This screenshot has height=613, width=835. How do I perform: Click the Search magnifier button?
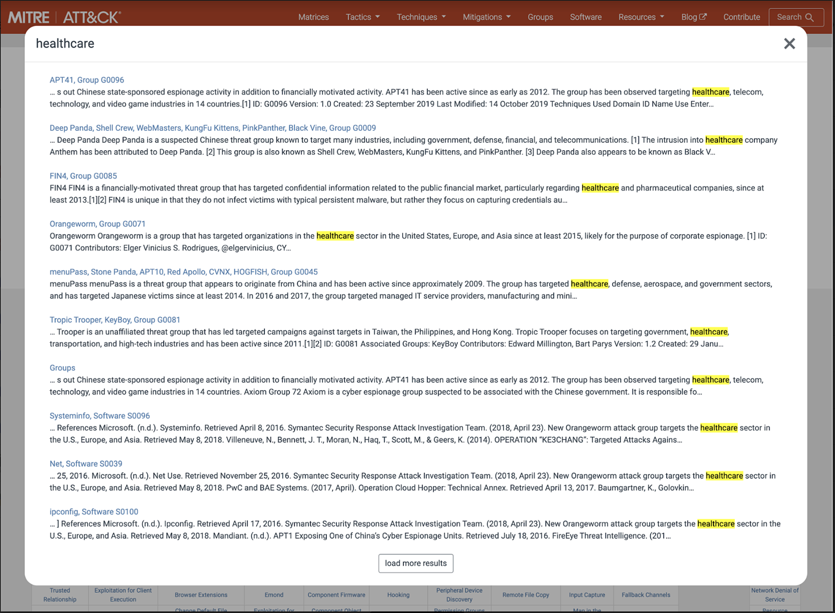click(796, 17)
